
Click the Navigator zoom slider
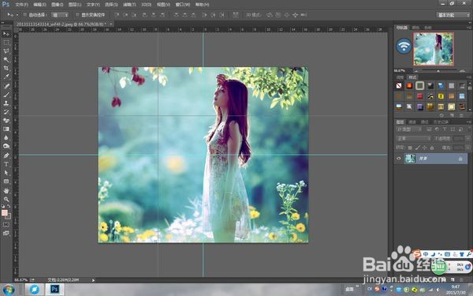tap(438, 71)
